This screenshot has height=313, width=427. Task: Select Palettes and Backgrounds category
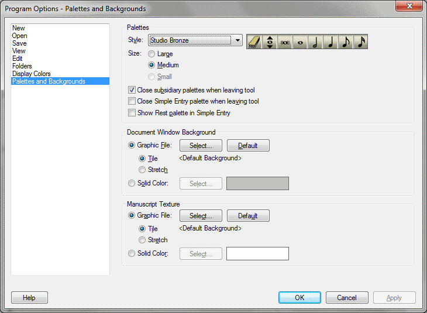tap(60, 81)
